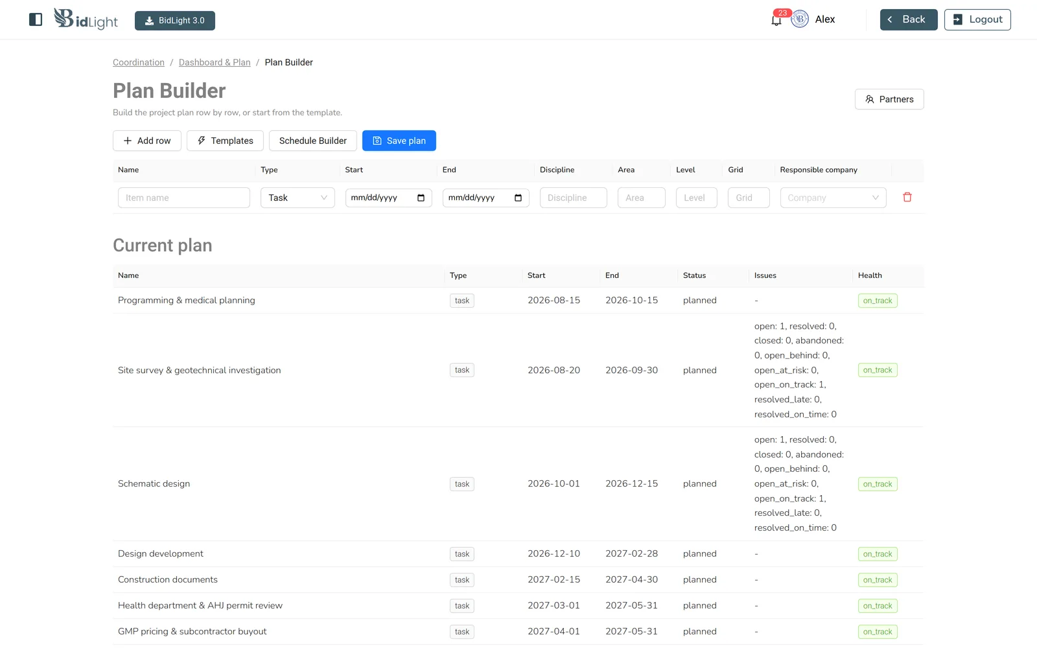Focus the Start date field
This screenshot has height=648, width=1037.
coord(388,198)
